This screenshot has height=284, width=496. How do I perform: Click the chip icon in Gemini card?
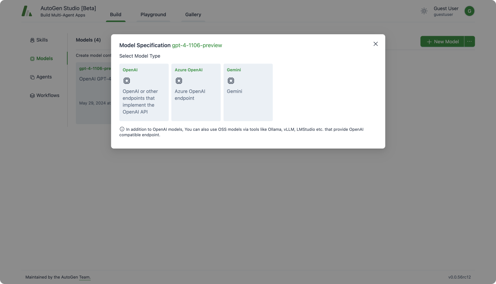tap(231, 81)
